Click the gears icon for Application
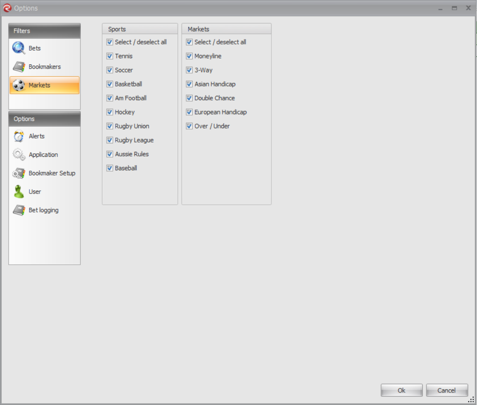Screen dimensions: 477x405 19,155
